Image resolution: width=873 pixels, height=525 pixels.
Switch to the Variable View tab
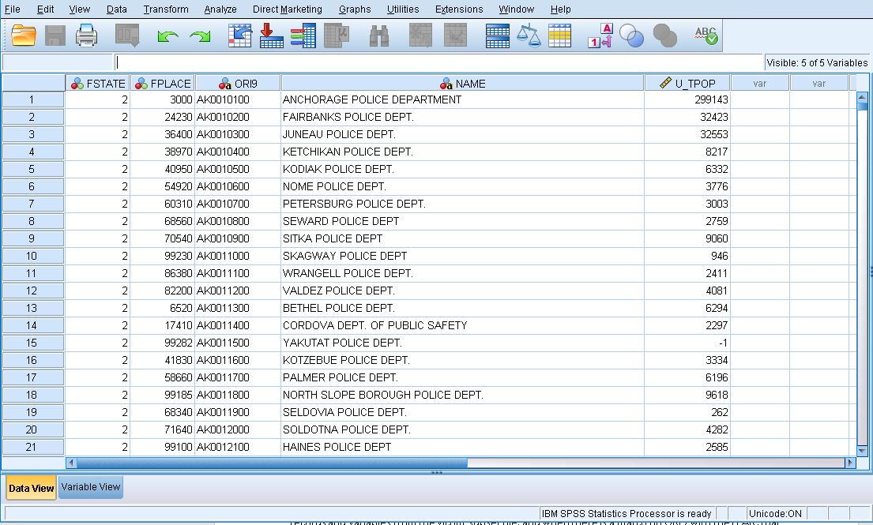pos(91,487)
